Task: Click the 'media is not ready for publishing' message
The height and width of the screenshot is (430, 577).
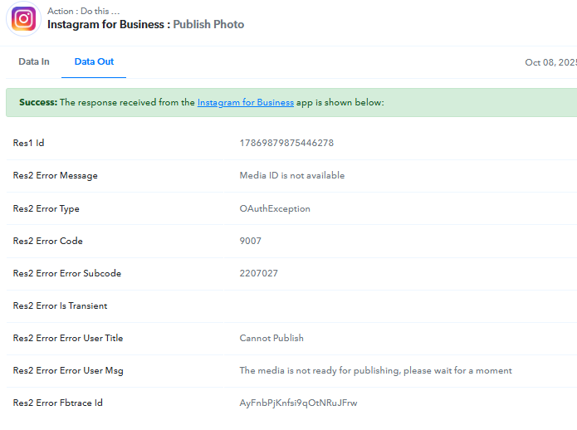Action: click(375, 370)
